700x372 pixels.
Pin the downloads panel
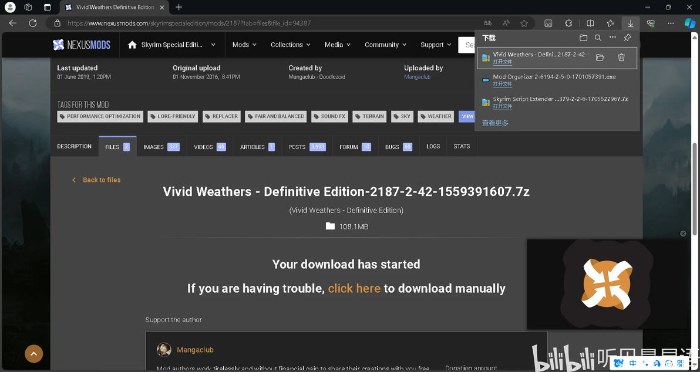pyautogui.click(x=627, y=38)
